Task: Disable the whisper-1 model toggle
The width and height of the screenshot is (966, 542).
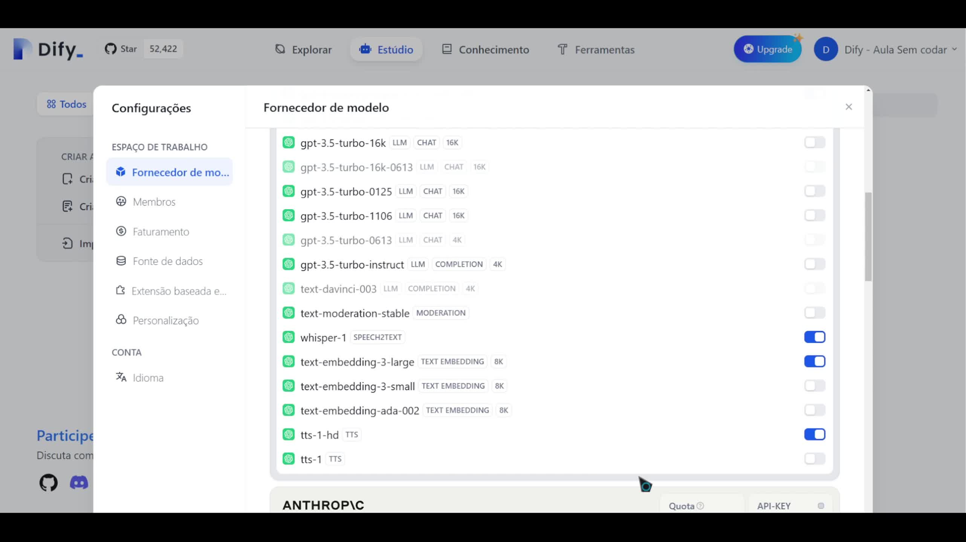Action: tap(815, 337)
